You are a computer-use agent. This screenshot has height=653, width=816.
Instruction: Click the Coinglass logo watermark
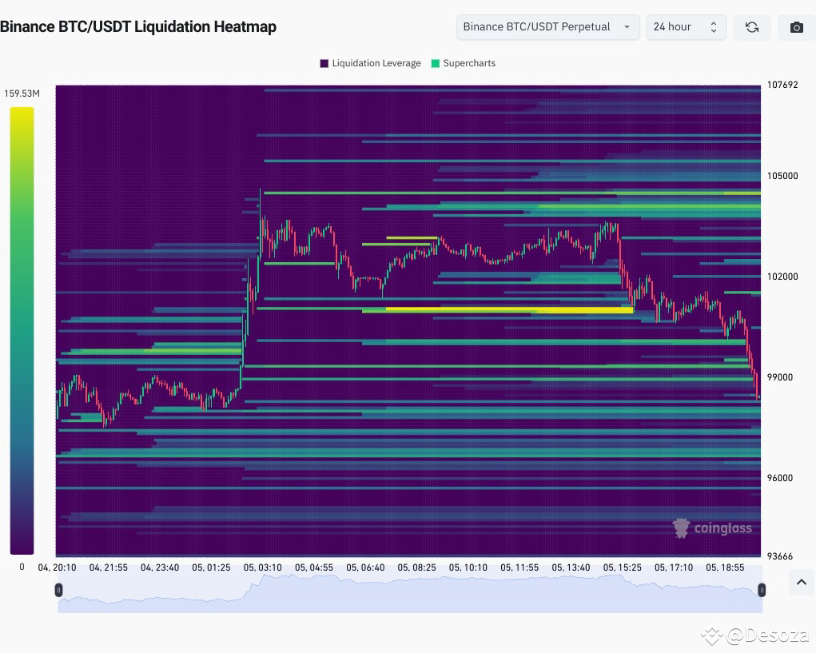click(x=712, y=528)
